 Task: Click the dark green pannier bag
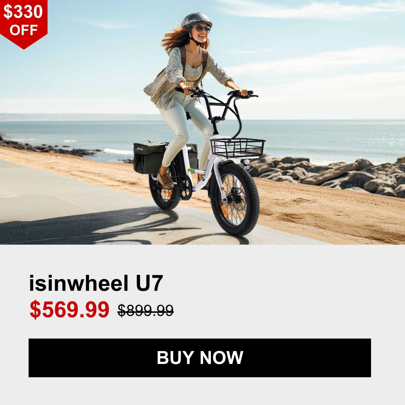pos(150,158)
